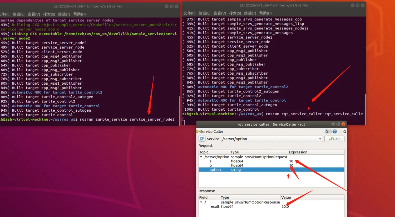Open 终端(T) menu in left terminal
395x217 pixels.
pyautogui.click(x=64, y=14)
